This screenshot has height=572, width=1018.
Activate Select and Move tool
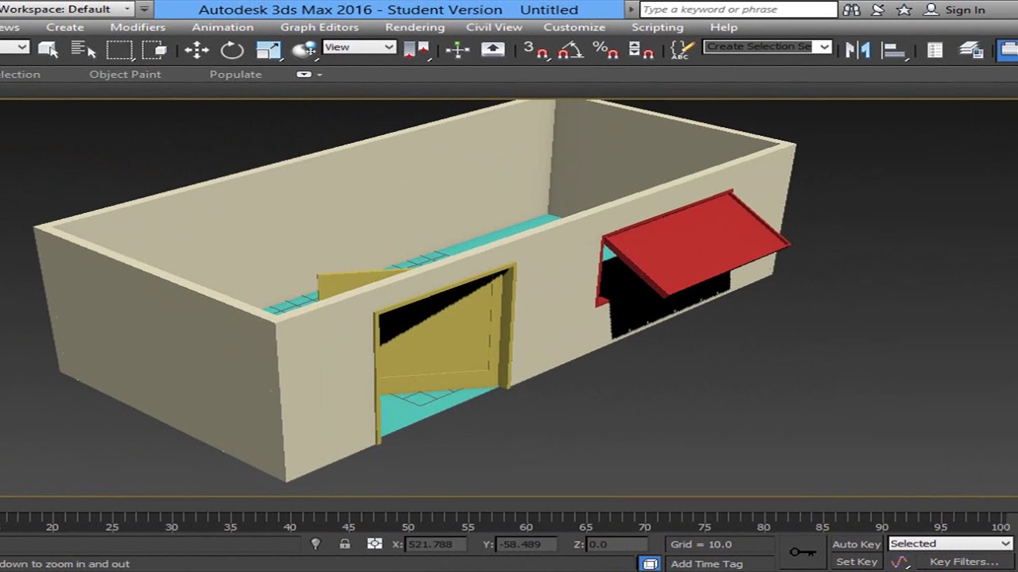[x=196, y=50]
